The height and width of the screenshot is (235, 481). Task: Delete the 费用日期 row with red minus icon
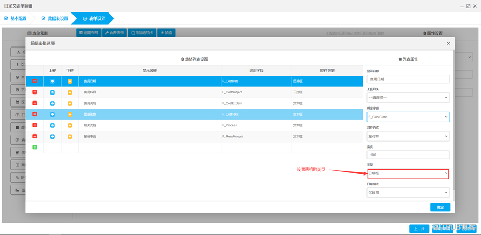click(35, 81)
